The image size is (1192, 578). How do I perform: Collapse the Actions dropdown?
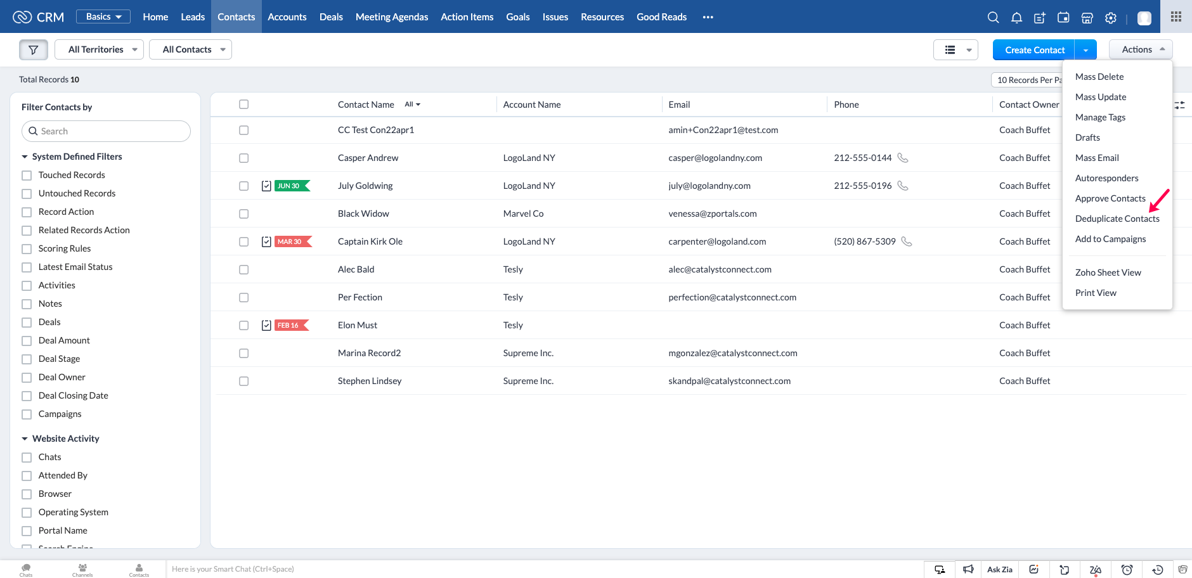click(1141, 49)
